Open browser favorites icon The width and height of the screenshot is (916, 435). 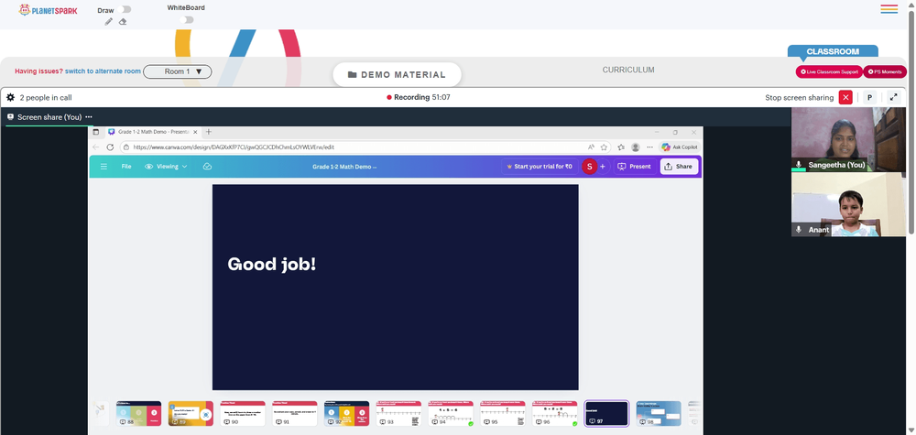[621, 147]
